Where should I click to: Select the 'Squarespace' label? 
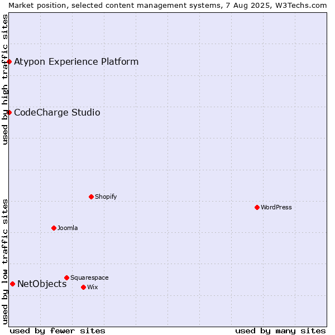(x=89, y=277)
